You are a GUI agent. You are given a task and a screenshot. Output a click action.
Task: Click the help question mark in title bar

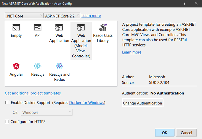185,4
